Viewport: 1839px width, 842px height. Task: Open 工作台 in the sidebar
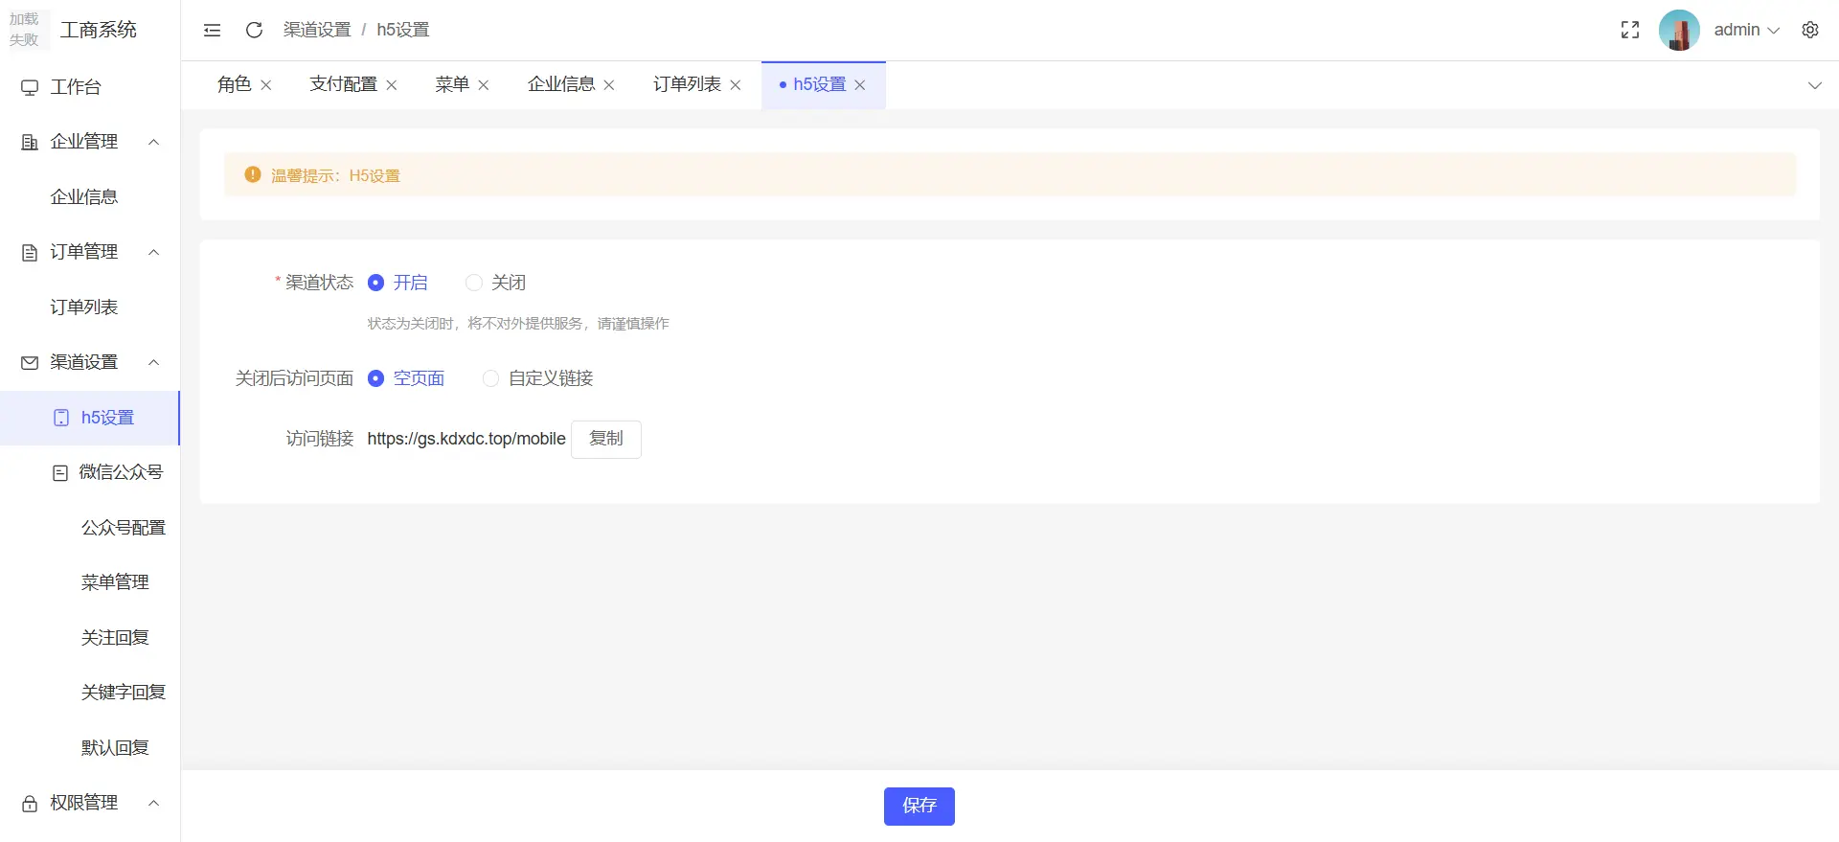(90, 87)
